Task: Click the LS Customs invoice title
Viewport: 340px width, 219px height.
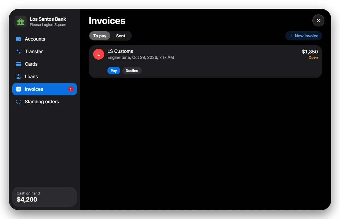Action: 120,51
